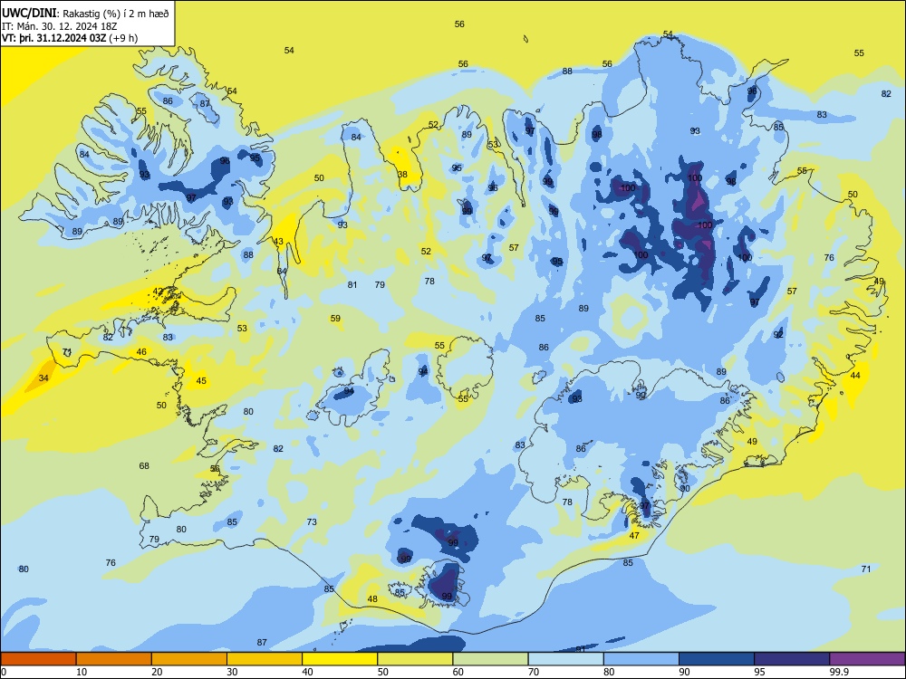Click the legend tick label '10'
This screenshot has height=679, width=906.
82,672
